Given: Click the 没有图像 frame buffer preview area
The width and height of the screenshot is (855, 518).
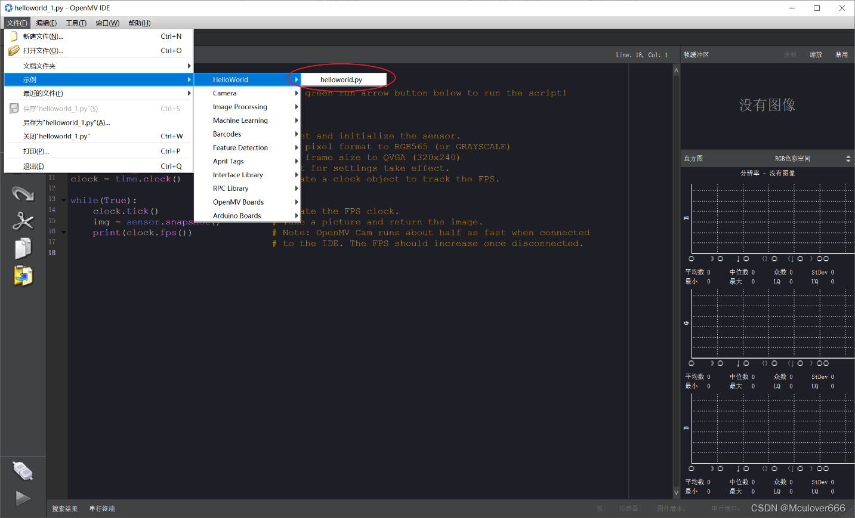Looking at the screenshot, I should coord(767,106).
